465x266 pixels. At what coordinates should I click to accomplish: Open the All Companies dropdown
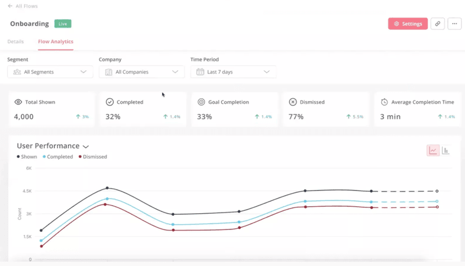pos(141,72)
